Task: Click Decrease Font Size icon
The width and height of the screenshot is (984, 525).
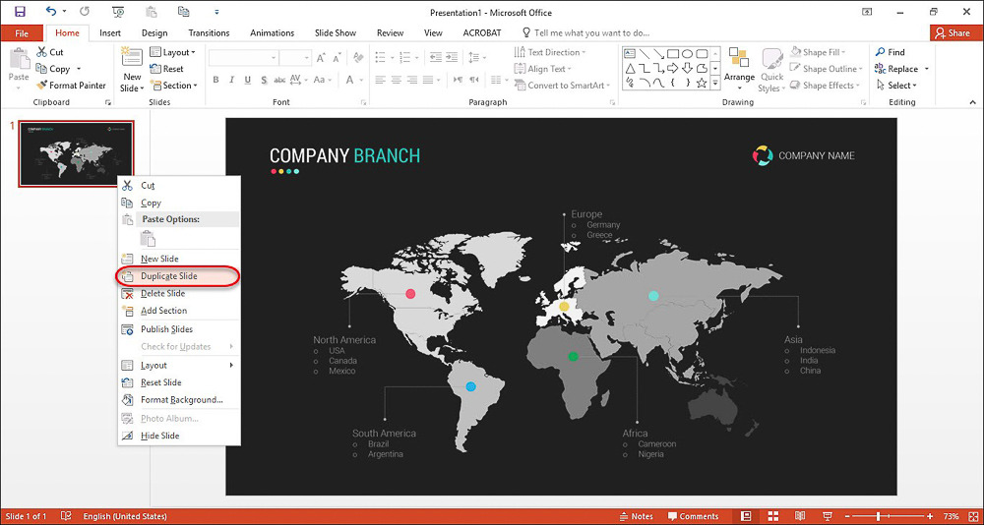Action: coord(338,58)
